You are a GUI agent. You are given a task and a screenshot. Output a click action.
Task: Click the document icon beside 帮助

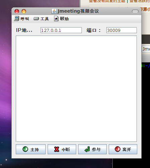pyautogui.click(x=56, y=18)
